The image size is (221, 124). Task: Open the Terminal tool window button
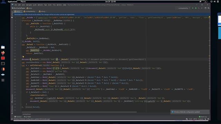[x=18, y=117]
